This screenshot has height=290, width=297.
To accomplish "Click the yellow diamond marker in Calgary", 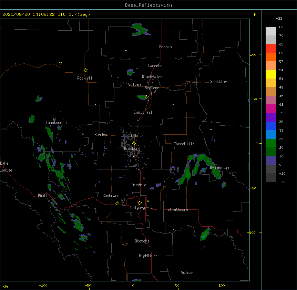I will 140,203.
